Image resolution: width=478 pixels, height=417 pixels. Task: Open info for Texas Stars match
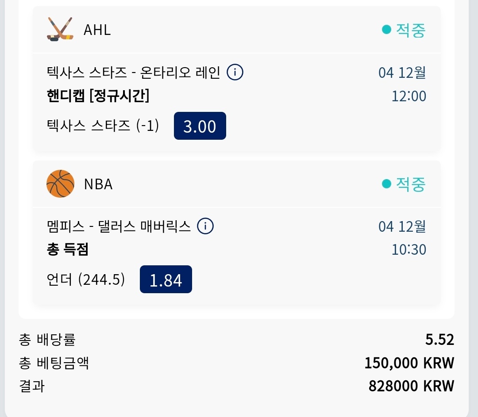(235, 72)
